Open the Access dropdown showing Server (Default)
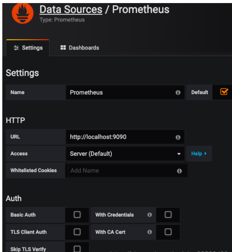 [125, 154]
